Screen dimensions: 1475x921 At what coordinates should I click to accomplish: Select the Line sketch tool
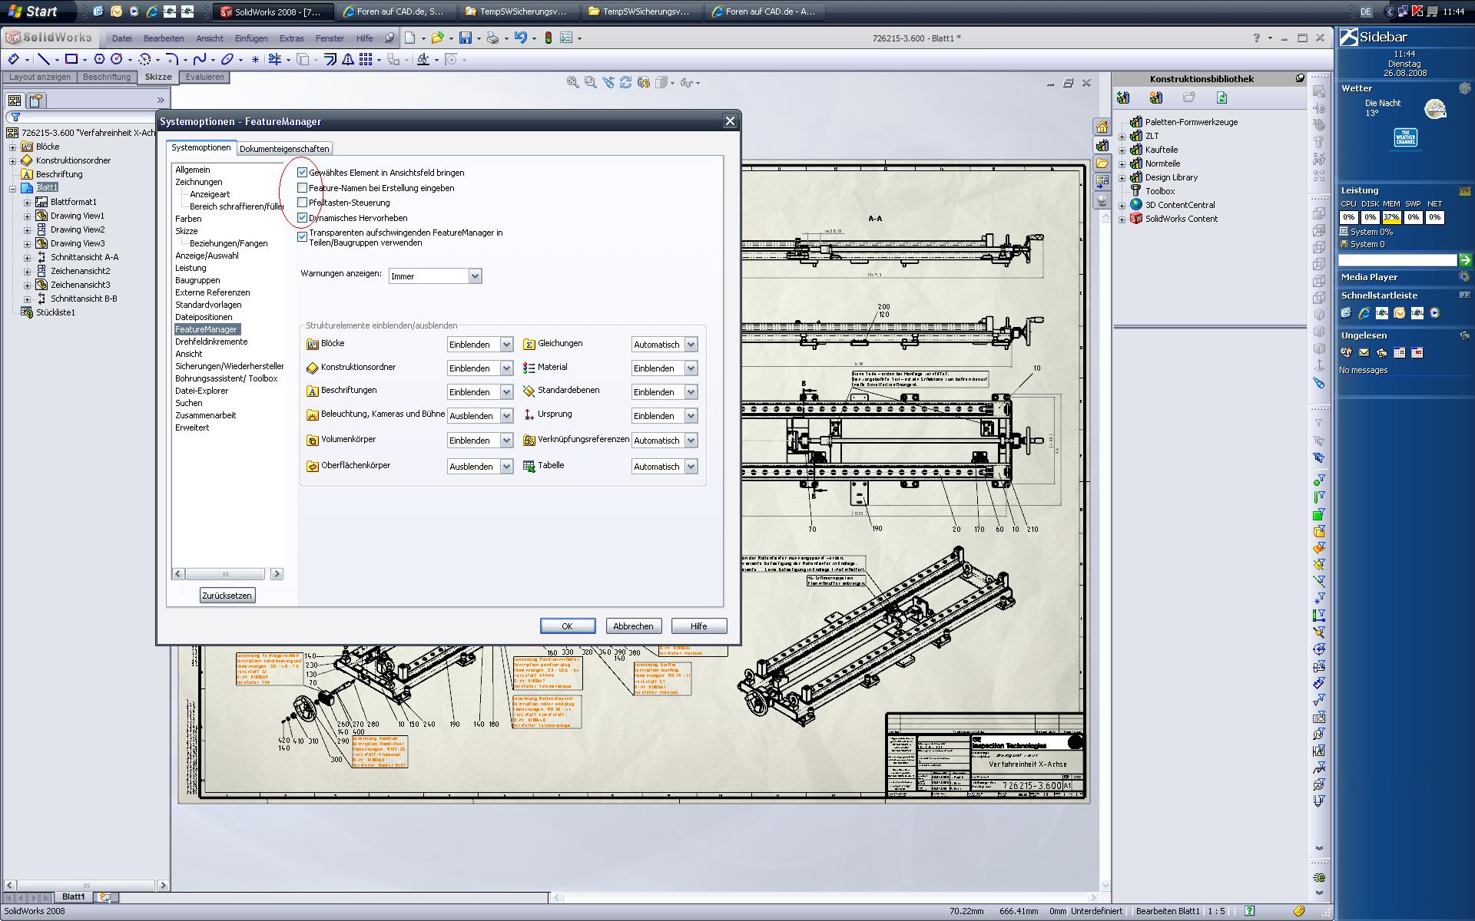click(x=45, y=59)
